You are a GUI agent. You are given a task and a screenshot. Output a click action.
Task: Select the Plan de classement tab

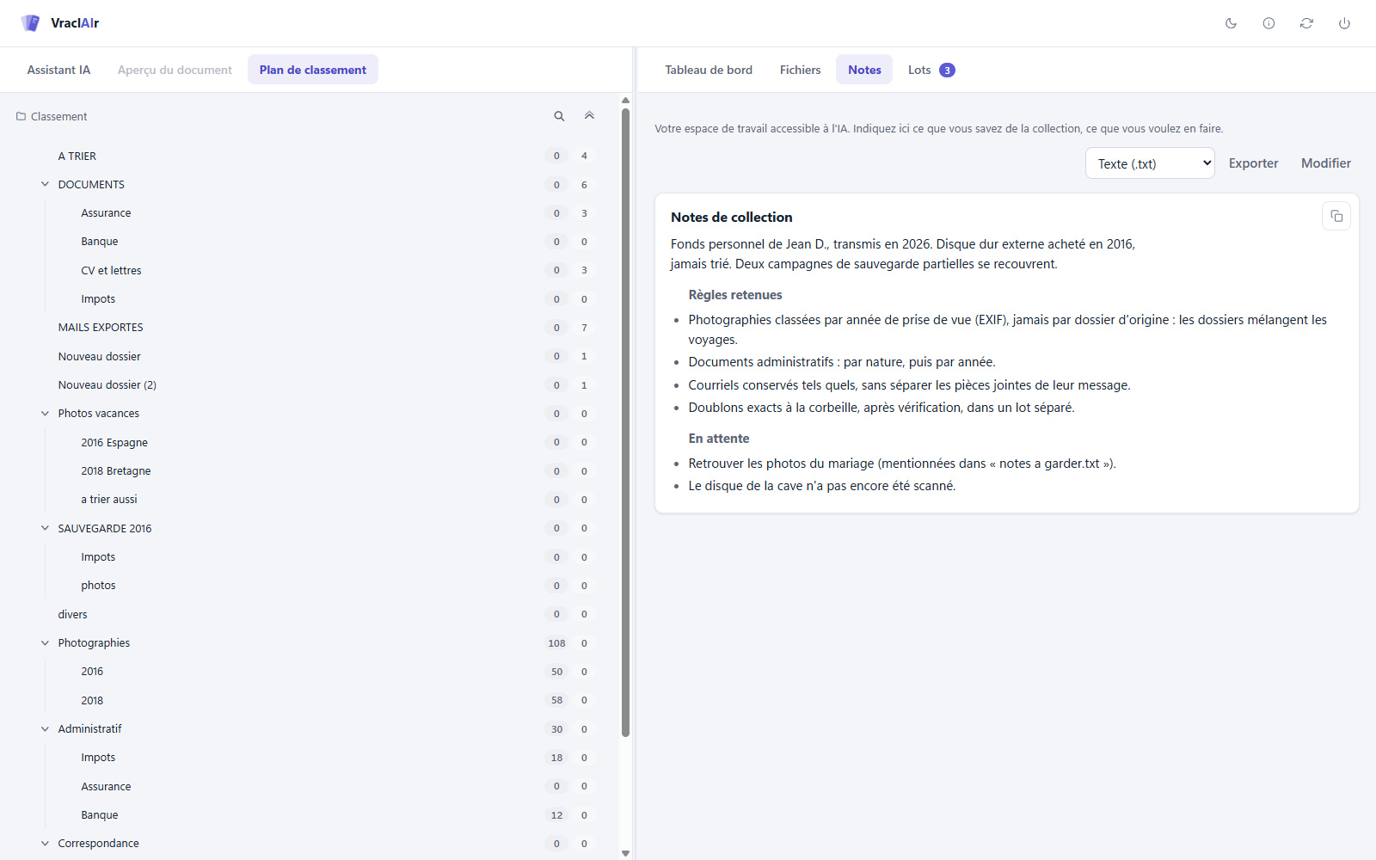tap(313, 70)
